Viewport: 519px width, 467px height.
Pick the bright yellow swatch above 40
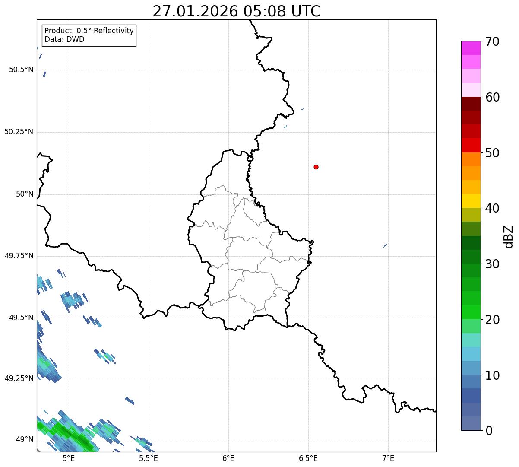[x=471, y=201]
